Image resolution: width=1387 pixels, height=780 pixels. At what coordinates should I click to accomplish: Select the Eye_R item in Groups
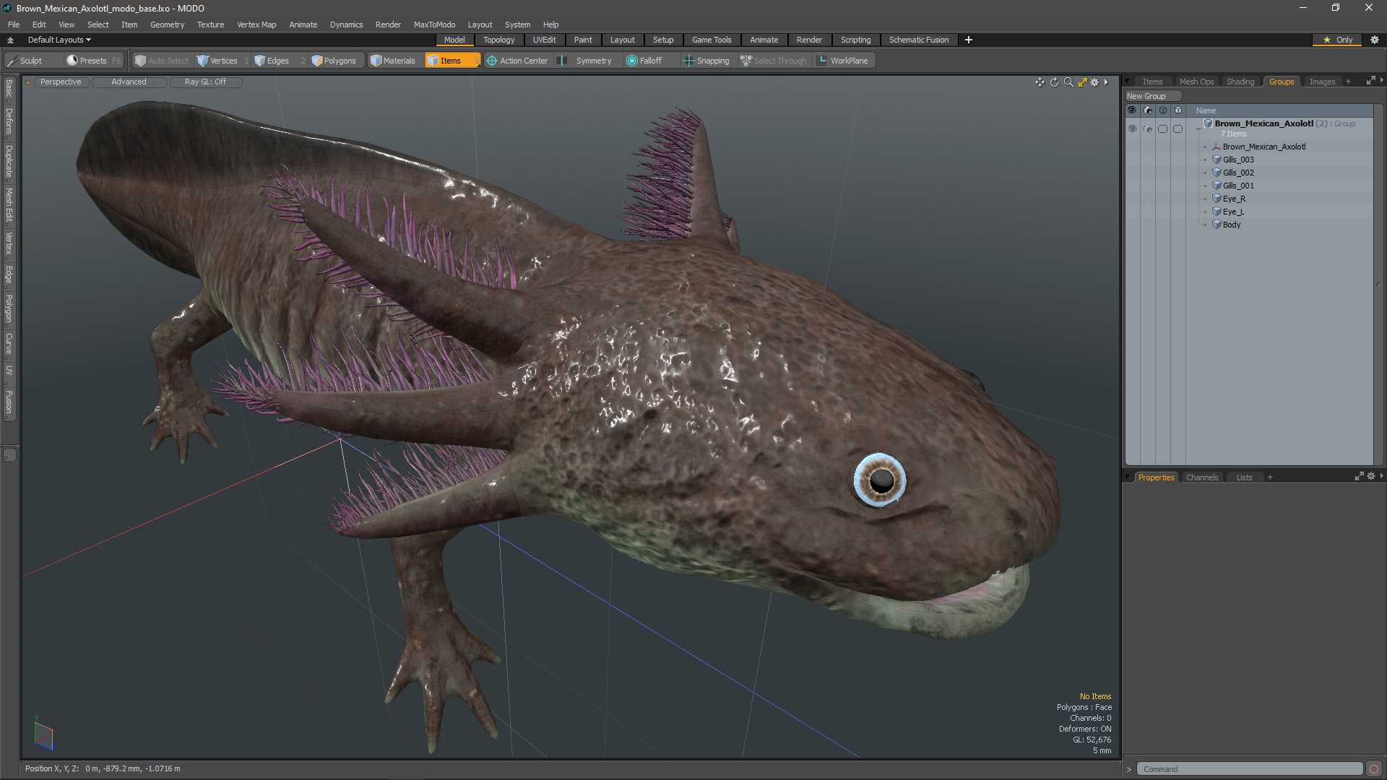coord(1234,199)
